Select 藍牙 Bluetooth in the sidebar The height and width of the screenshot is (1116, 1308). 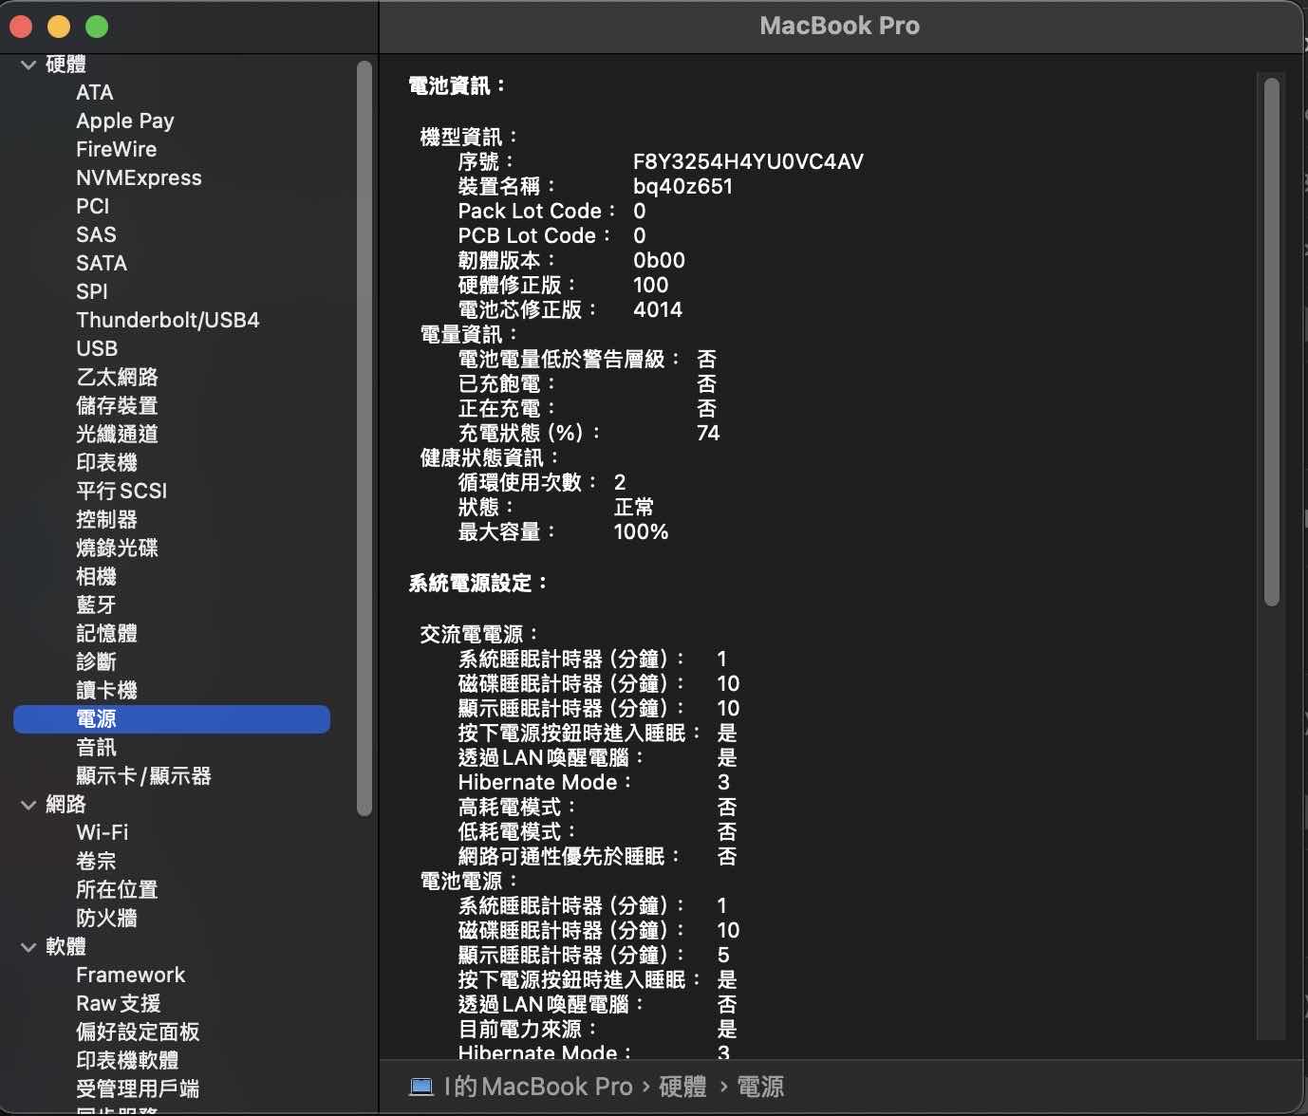pos(96,604)
